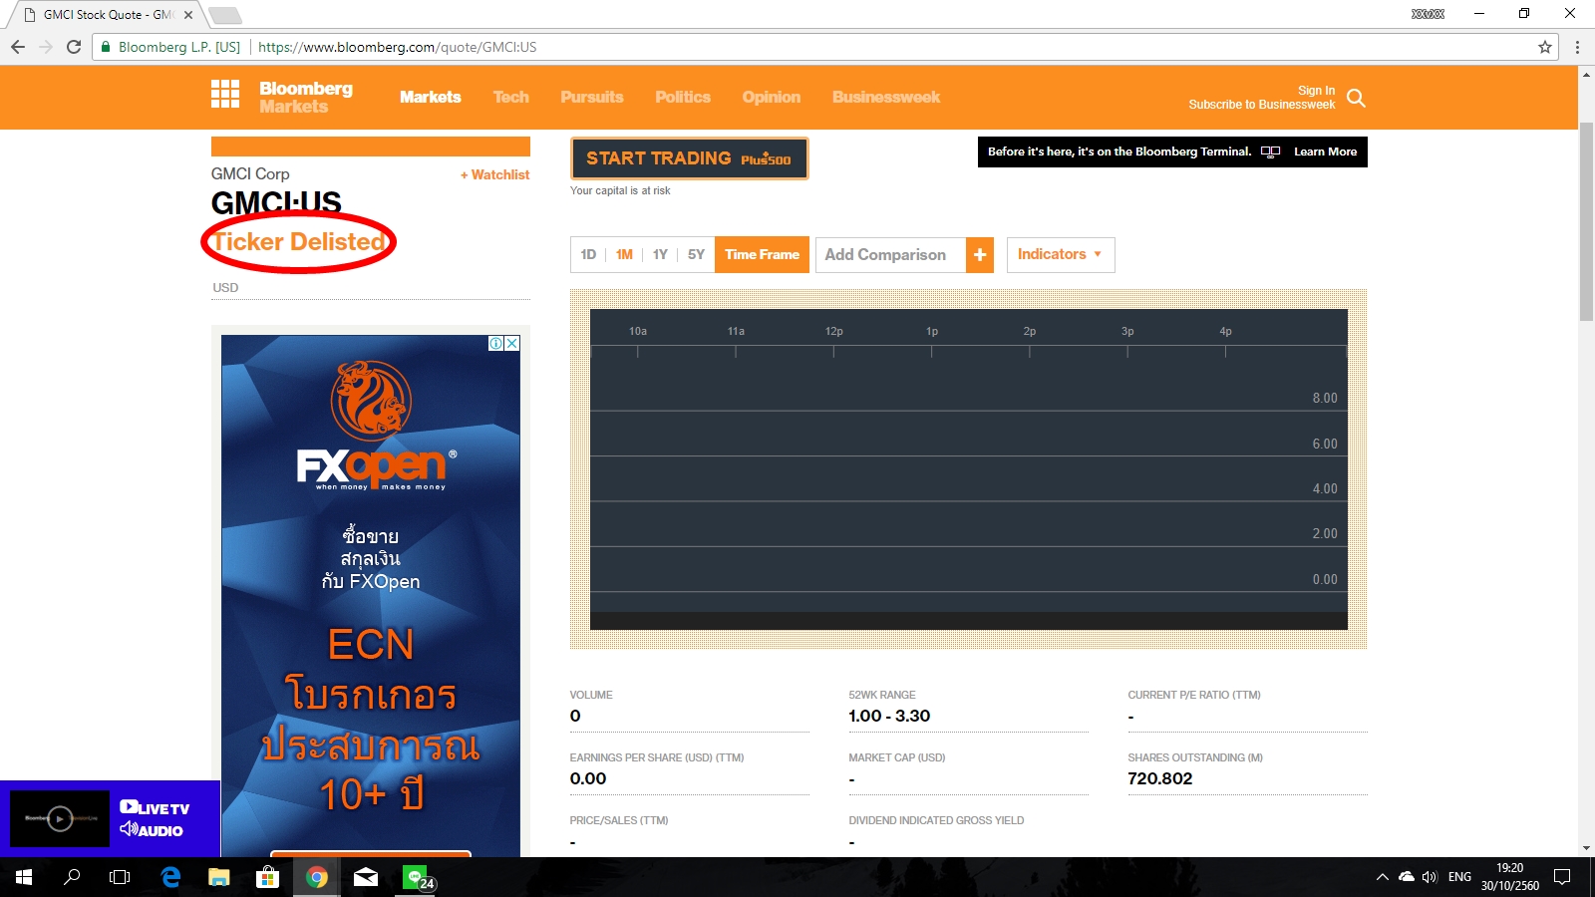The width and height of the screenshot is (1595, 897).
Task: Click the GMCI Corp company name
Action: click(x=250, y=173)
